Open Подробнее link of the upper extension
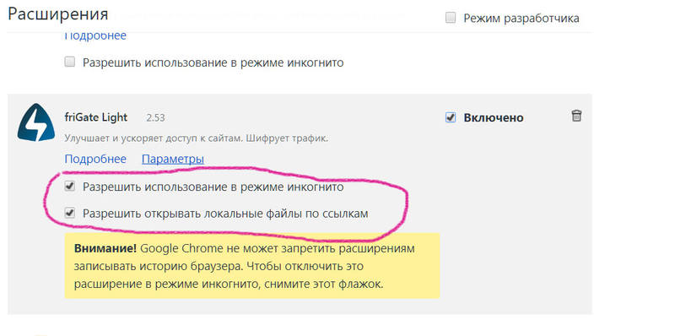This screenshot has height=336, width=675. click(x=95, y=35)
